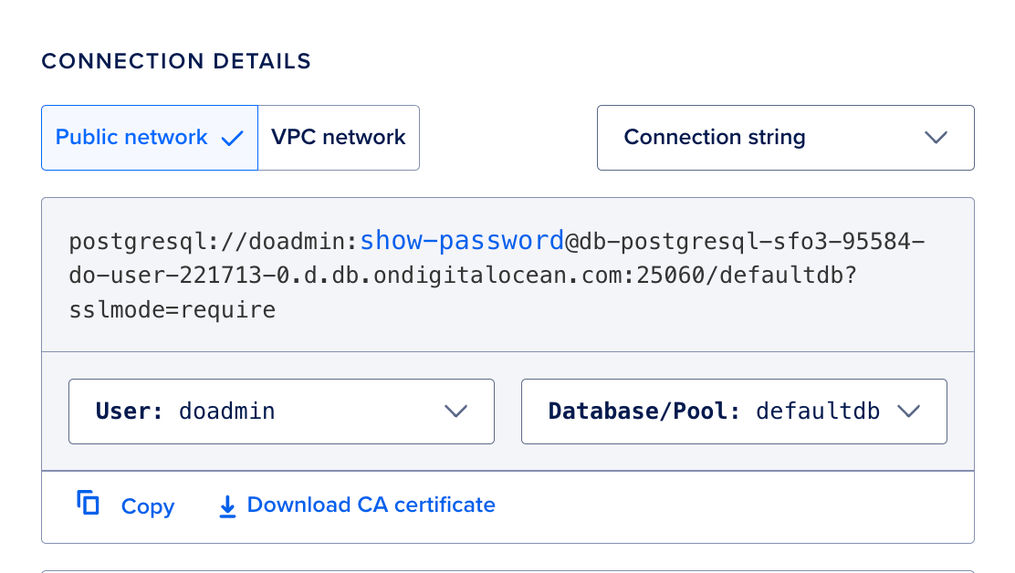
Task: Click the CONNECTION DETAILS heading
Action: (x=176, y=61)
